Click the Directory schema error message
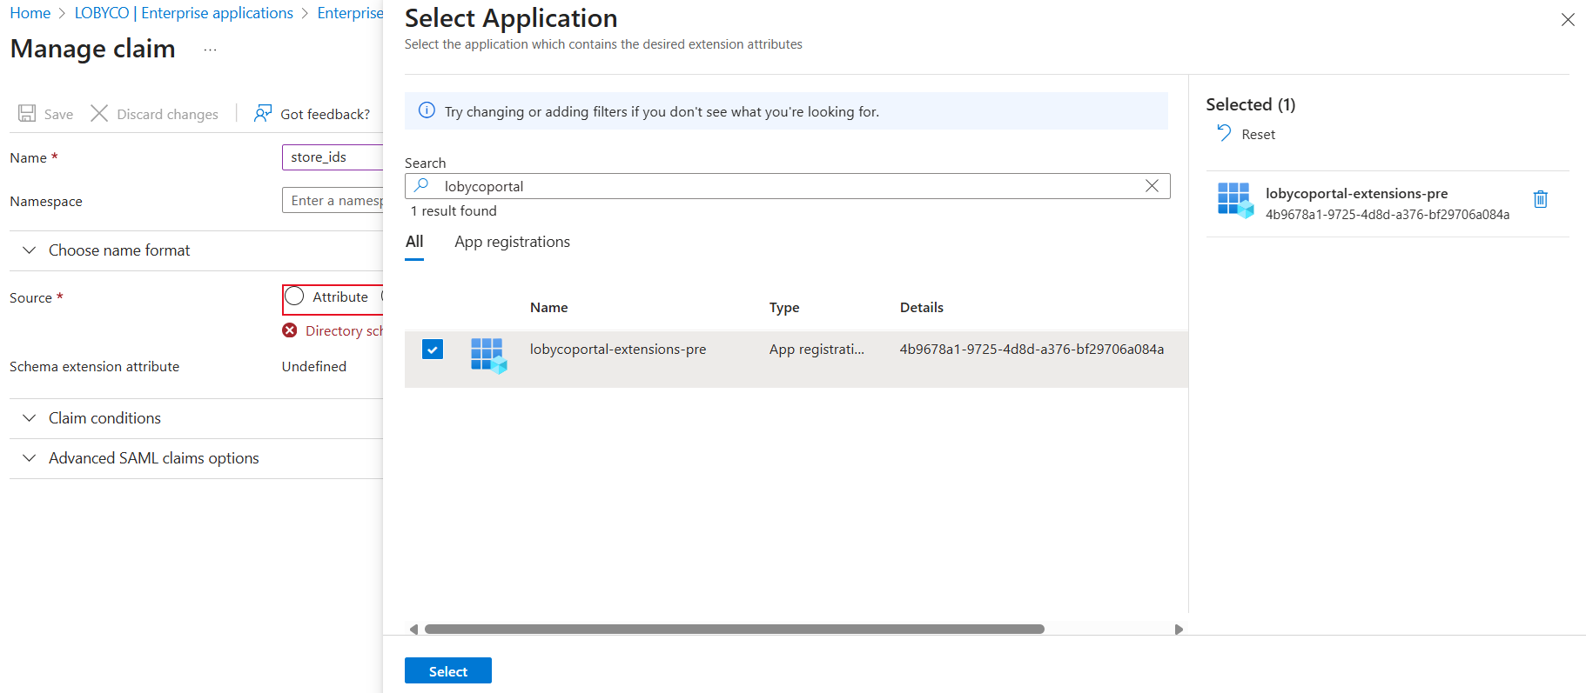Screen dimensions: 1586x693 [x=344, y=330]
